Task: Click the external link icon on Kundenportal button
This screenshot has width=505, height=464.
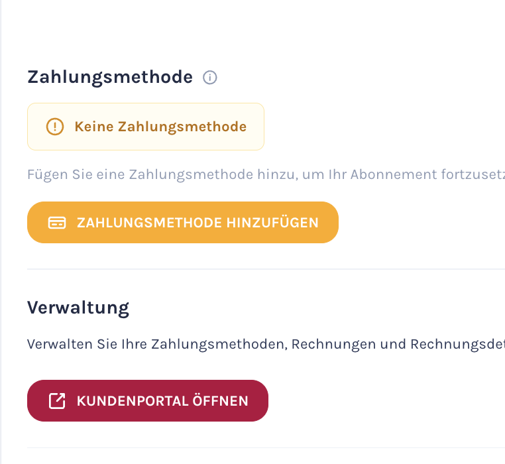Action: 58,401
